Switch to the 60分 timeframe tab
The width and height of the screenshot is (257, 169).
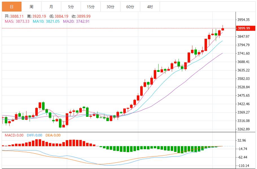[x=130, y=7]
